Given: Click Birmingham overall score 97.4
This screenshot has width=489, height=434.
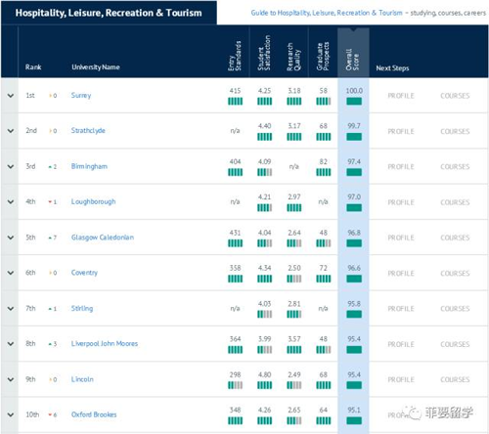Looking at the screenshot, I should (354, 162).
